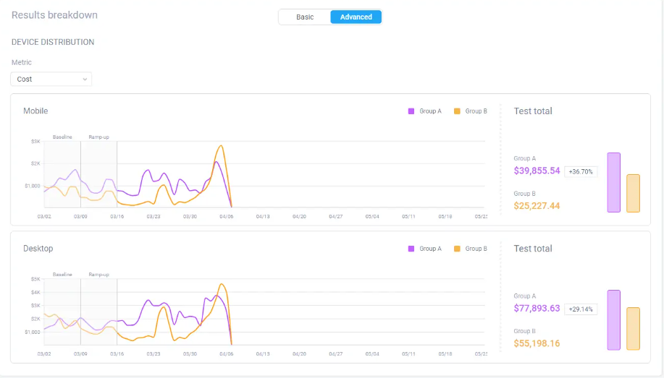The height and width of the screenshot is (378, 664).
Task: Click the orange Group B bar in Mobile total
Action: (633, 193)
